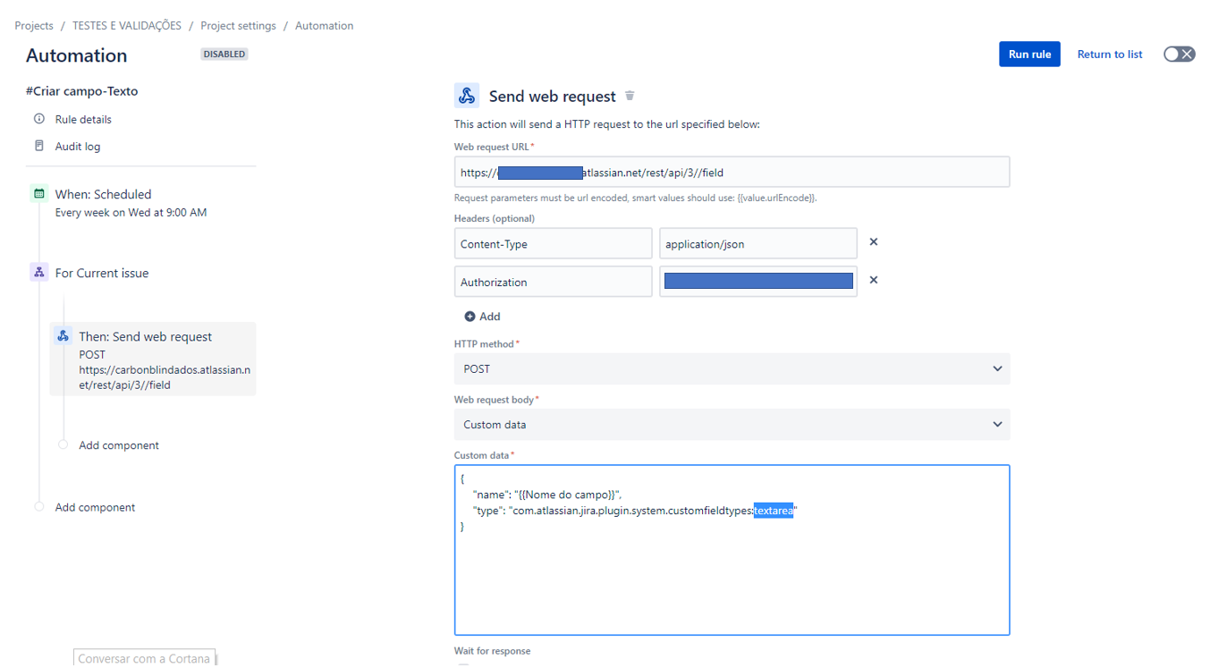The height and width of the screenshot is (668, 1210).
Task: Click into the Web request URL field
Action: [x=732, y=173]
